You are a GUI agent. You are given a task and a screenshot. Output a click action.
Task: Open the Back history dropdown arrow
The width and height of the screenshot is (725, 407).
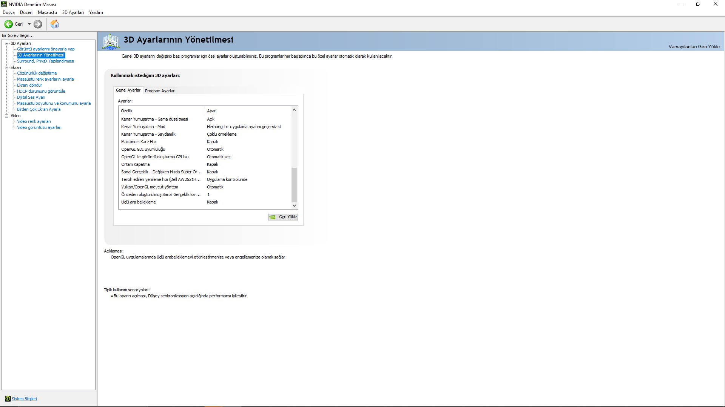tap(29, 24)
